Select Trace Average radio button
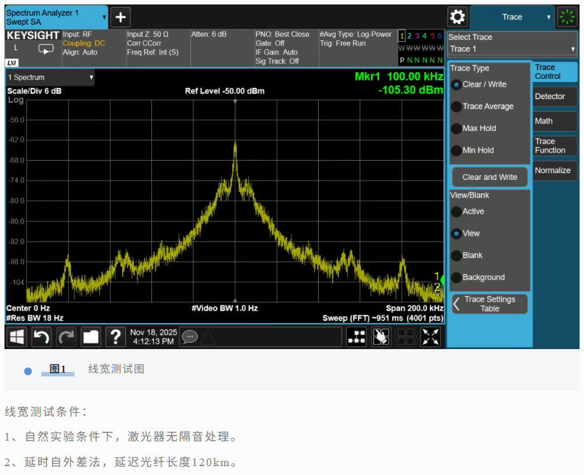 [456, 107]
